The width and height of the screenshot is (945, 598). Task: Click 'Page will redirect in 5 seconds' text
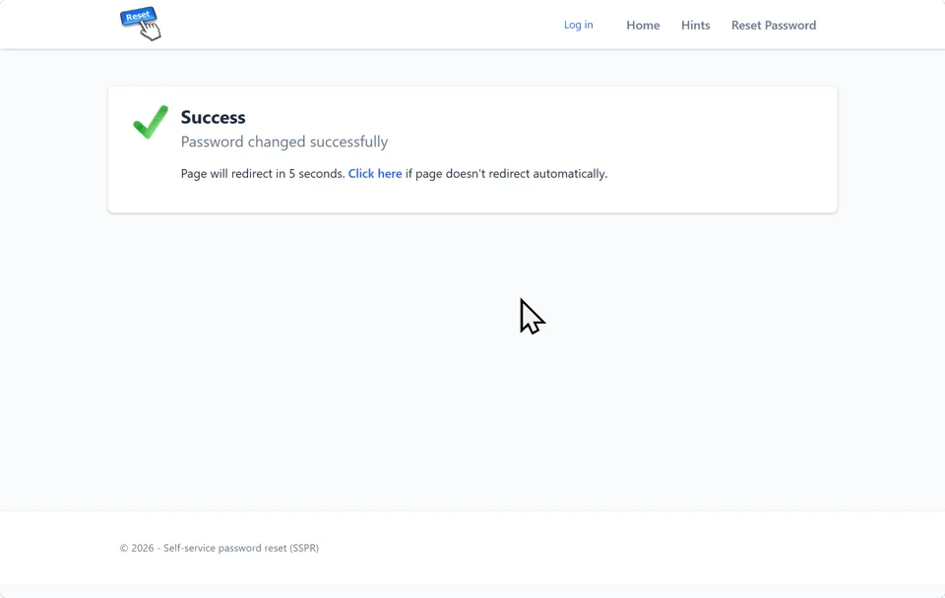point(263,173)
